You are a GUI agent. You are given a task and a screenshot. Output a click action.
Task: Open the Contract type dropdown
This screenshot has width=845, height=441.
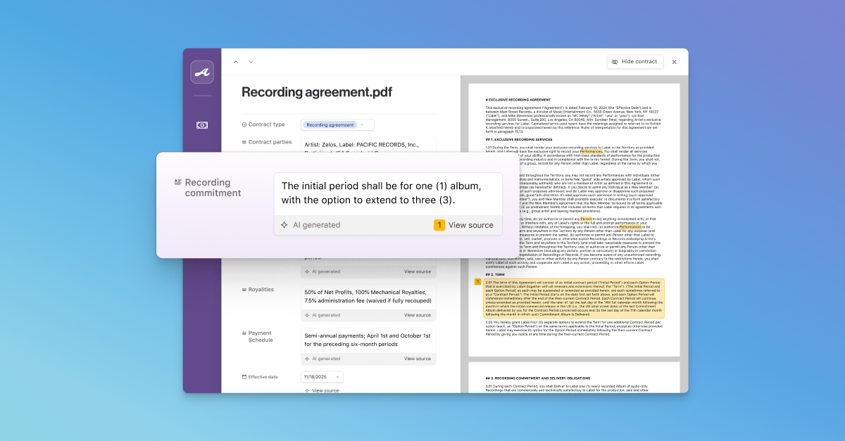click(338, 124)
